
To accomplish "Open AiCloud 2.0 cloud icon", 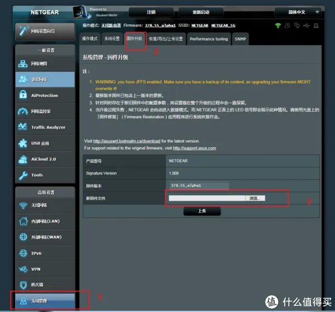I will click(x=23, y=159).
